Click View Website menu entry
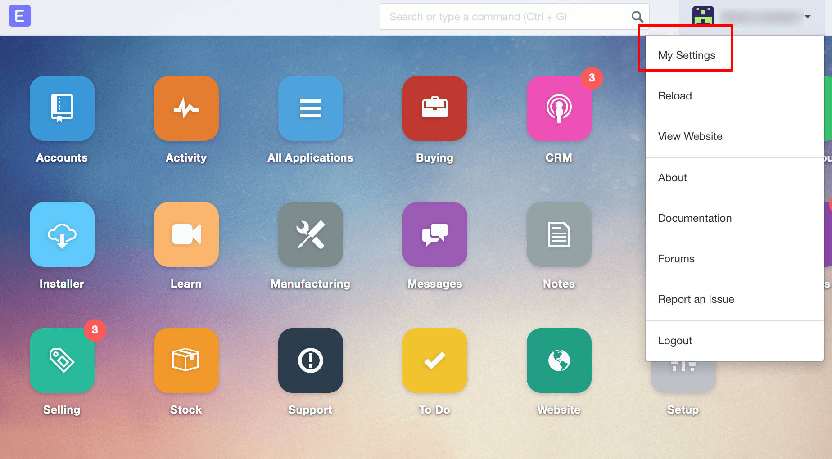This screenshot has height=459, width=832. pyautogui.click(x=690, y=136)
